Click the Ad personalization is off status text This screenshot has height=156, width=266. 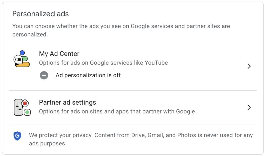[88, 75]
